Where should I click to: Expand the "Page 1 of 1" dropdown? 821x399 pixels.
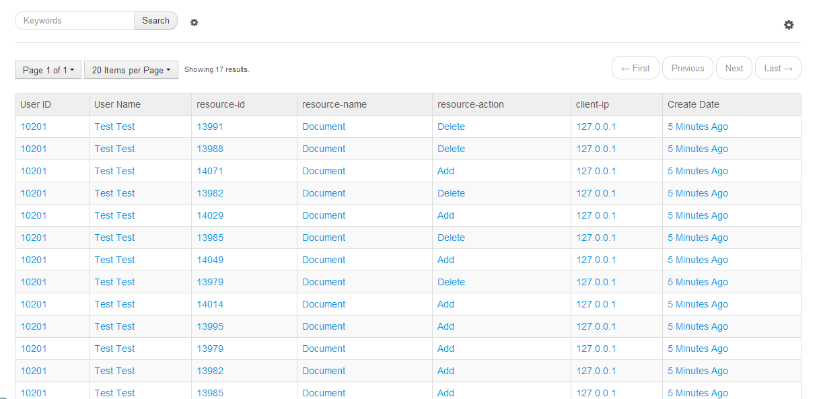click(48, 69)
